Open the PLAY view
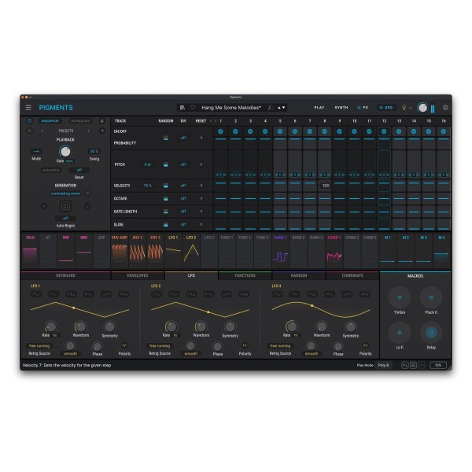This screenshot has width=472, height=472. click(x=319, y=108)
